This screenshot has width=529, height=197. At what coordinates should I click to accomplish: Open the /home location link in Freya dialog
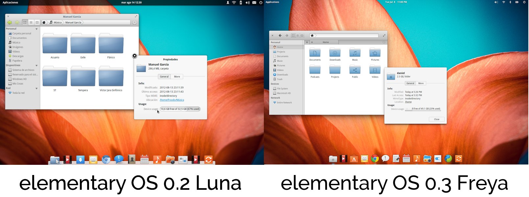coord(408,102)
